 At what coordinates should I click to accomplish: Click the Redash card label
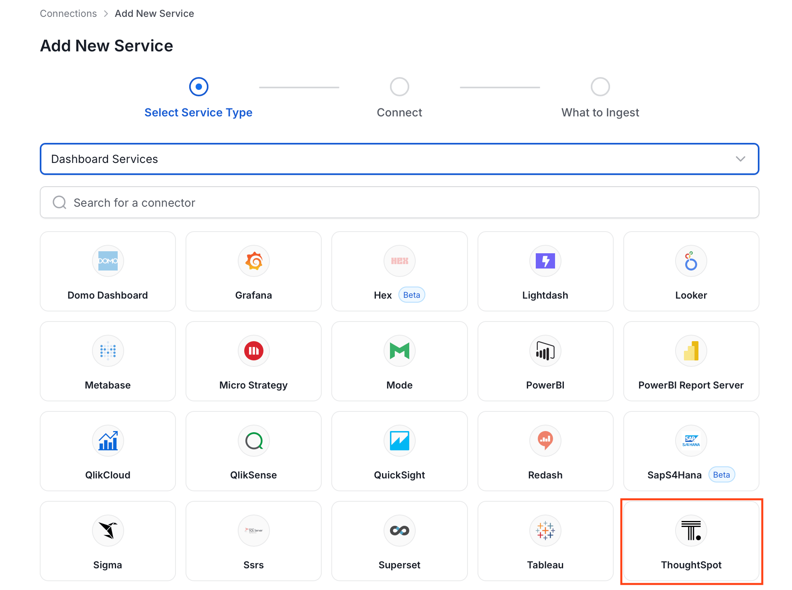545,475
